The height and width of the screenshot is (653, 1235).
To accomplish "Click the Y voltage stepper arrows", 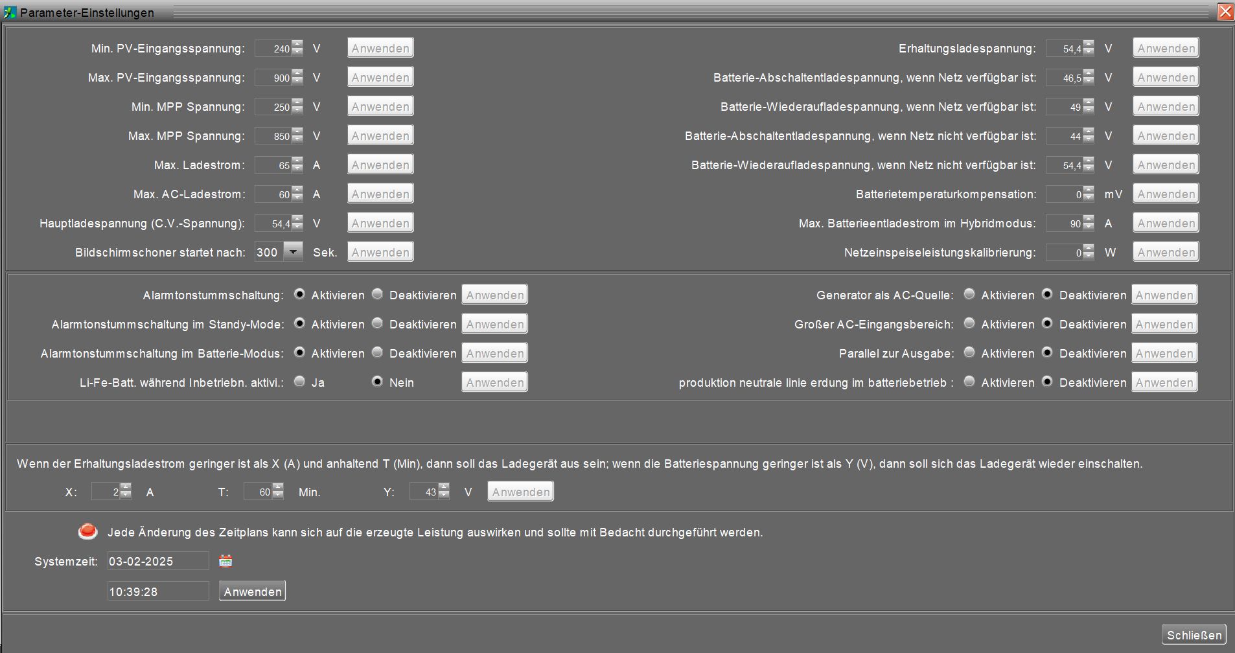I will 444,492.
